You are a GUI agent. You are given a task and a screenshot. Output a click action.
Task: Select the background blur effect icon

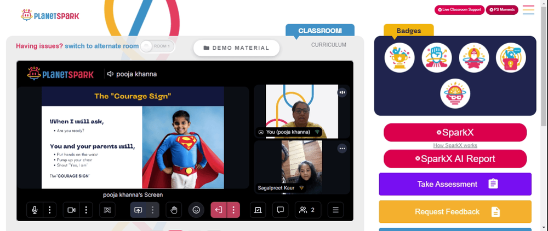click(x=107, y=210)
